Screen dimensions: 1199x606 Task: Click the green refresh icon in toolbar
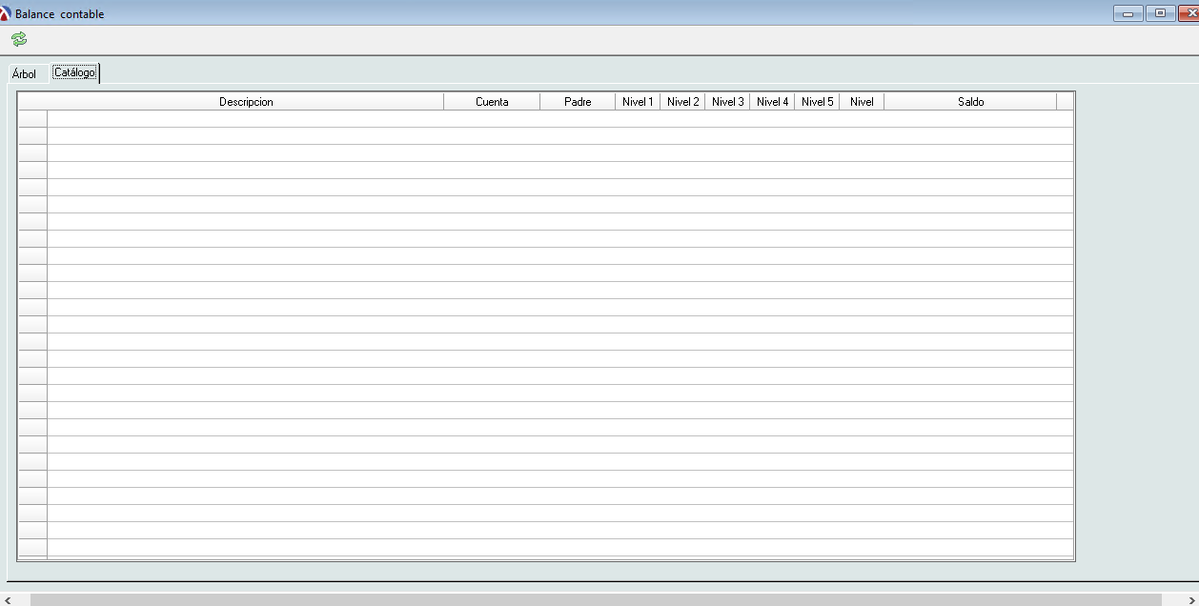19,39
